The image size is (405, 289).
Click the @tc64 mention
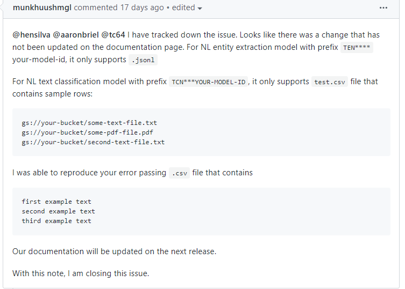[x=113, y=35]
